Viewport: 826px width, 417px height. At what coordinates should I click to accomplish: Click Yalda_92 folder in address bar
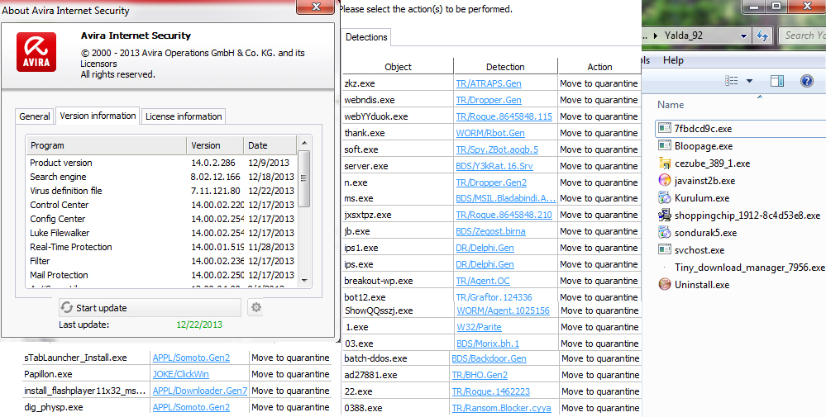click(683, 36)
